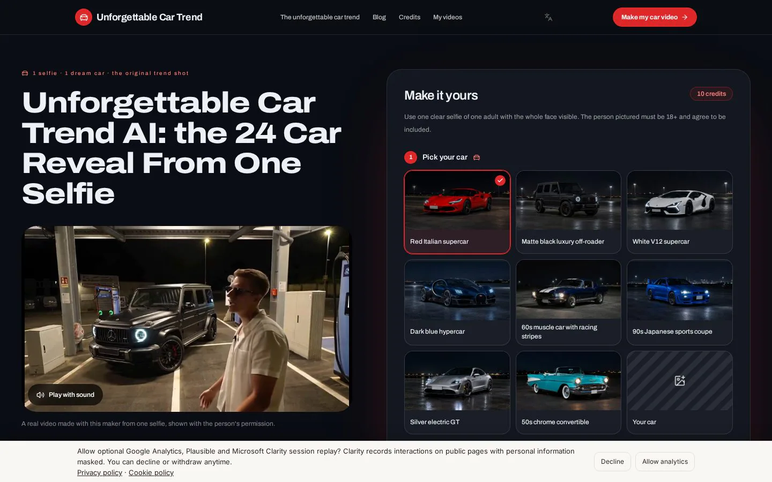
Task: Click the 10 credits badge
Action: coord(711,94)
